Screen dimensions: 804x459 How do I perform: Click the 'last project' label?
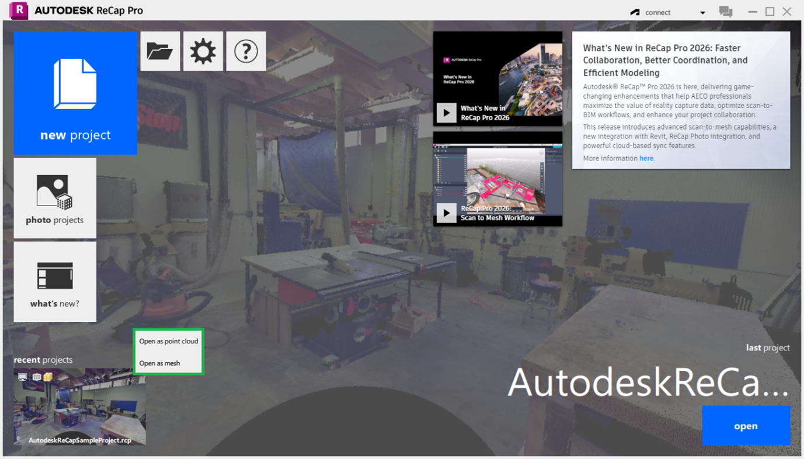click(768, 347)
